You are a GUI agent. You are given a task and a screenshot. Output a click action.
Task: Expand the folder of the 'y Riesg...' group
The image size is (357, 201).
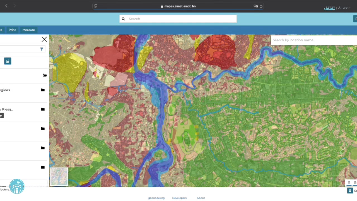pos(43,109)
